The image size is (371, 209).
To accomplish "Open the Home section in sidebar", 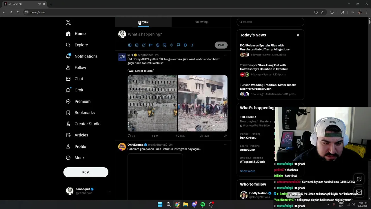I will point(76,34).
